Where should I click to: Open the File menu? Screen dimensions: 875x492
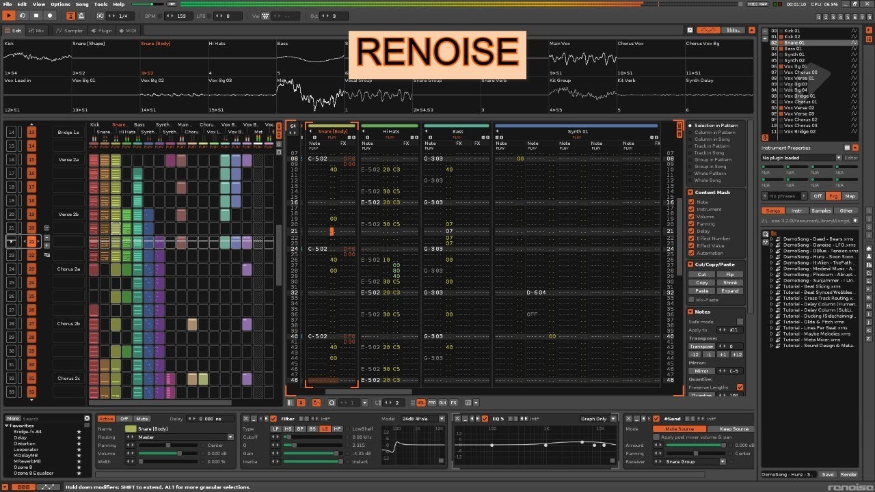(7, 4)
